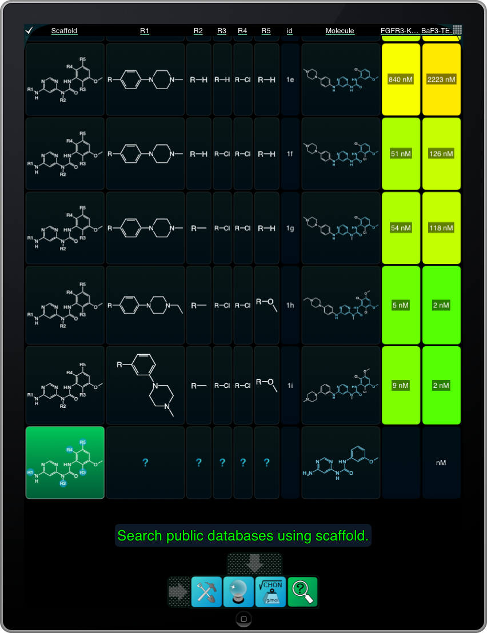Click the R1 question mark cell
Viewport: 487px width, 633px height.
[145, 462]
